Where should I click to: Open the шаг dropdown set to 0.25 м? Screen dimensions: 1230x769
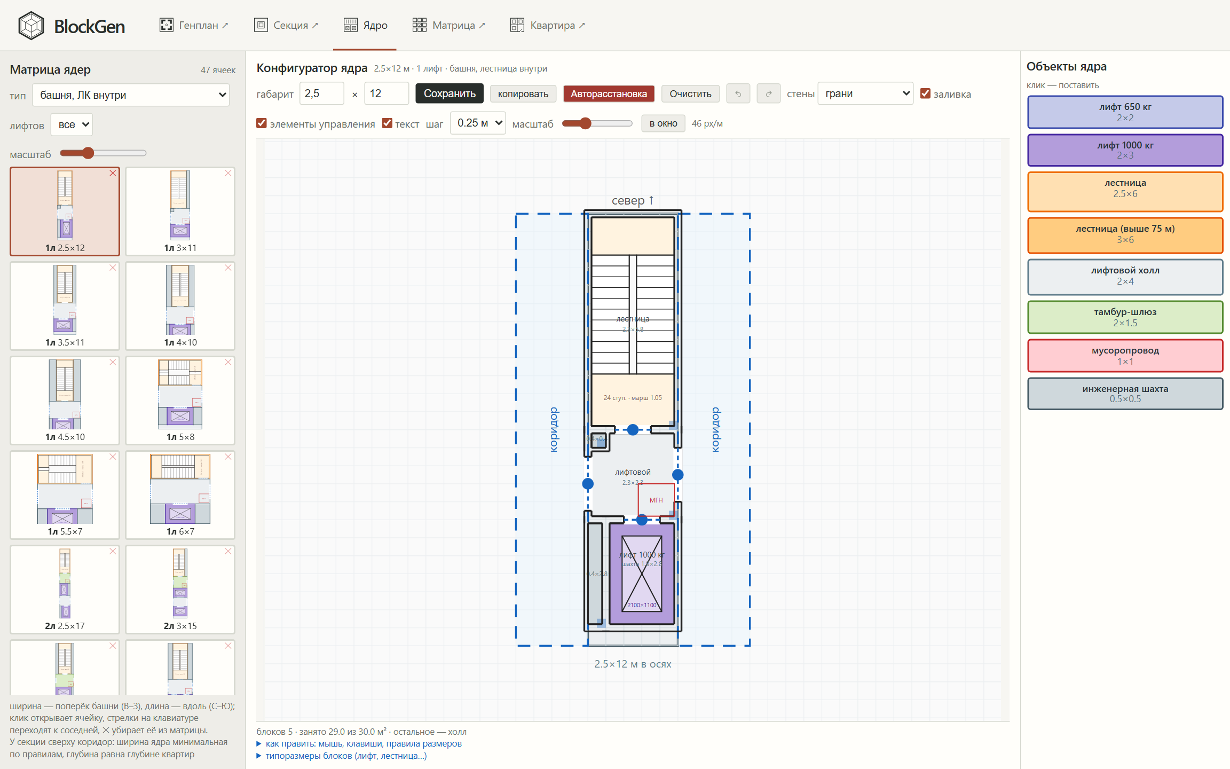point(478,123)
